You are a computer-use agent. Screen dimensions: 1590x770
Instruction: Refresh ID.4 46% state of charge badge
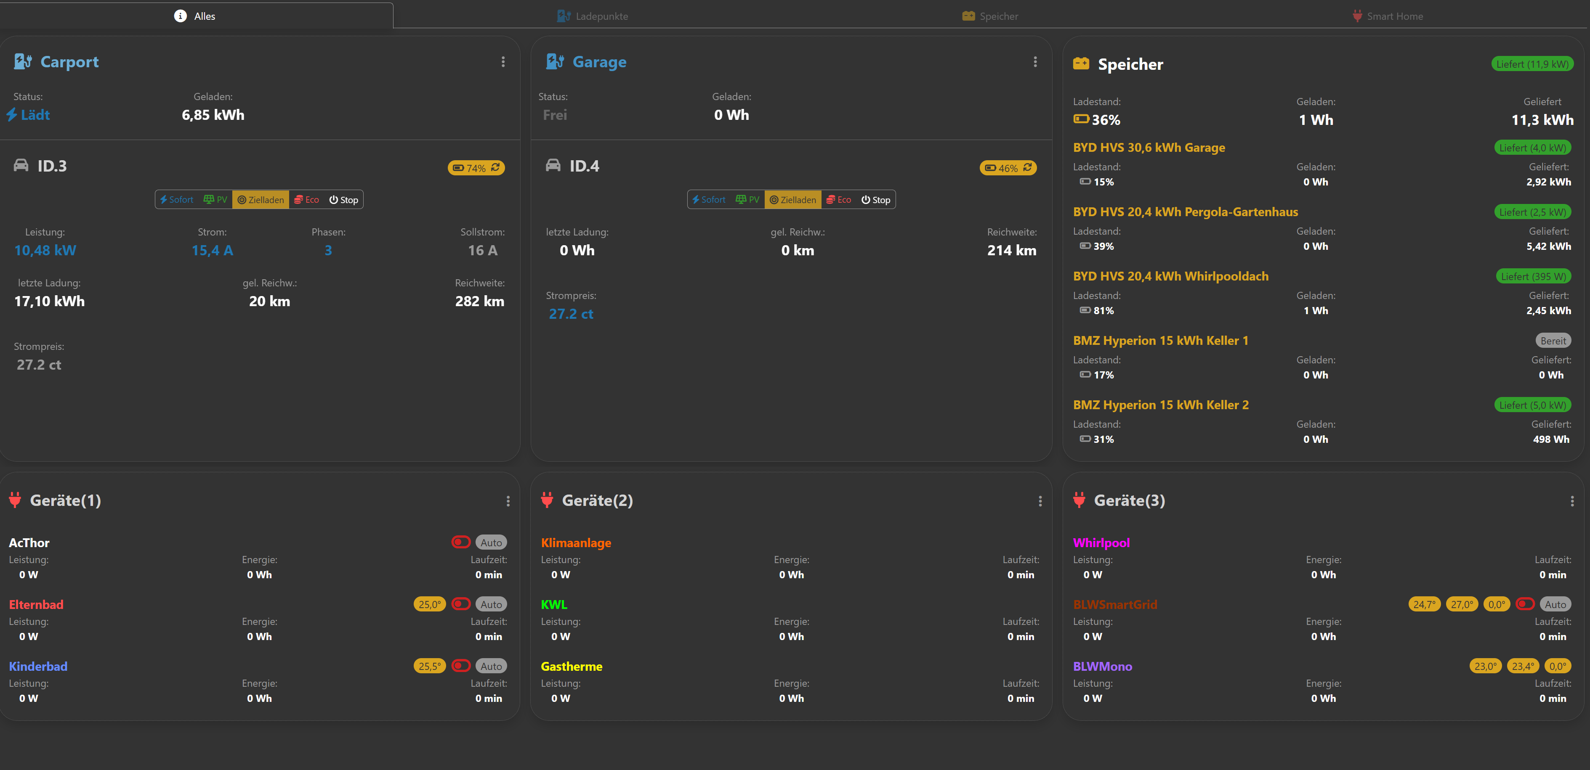pos(1027,168)
